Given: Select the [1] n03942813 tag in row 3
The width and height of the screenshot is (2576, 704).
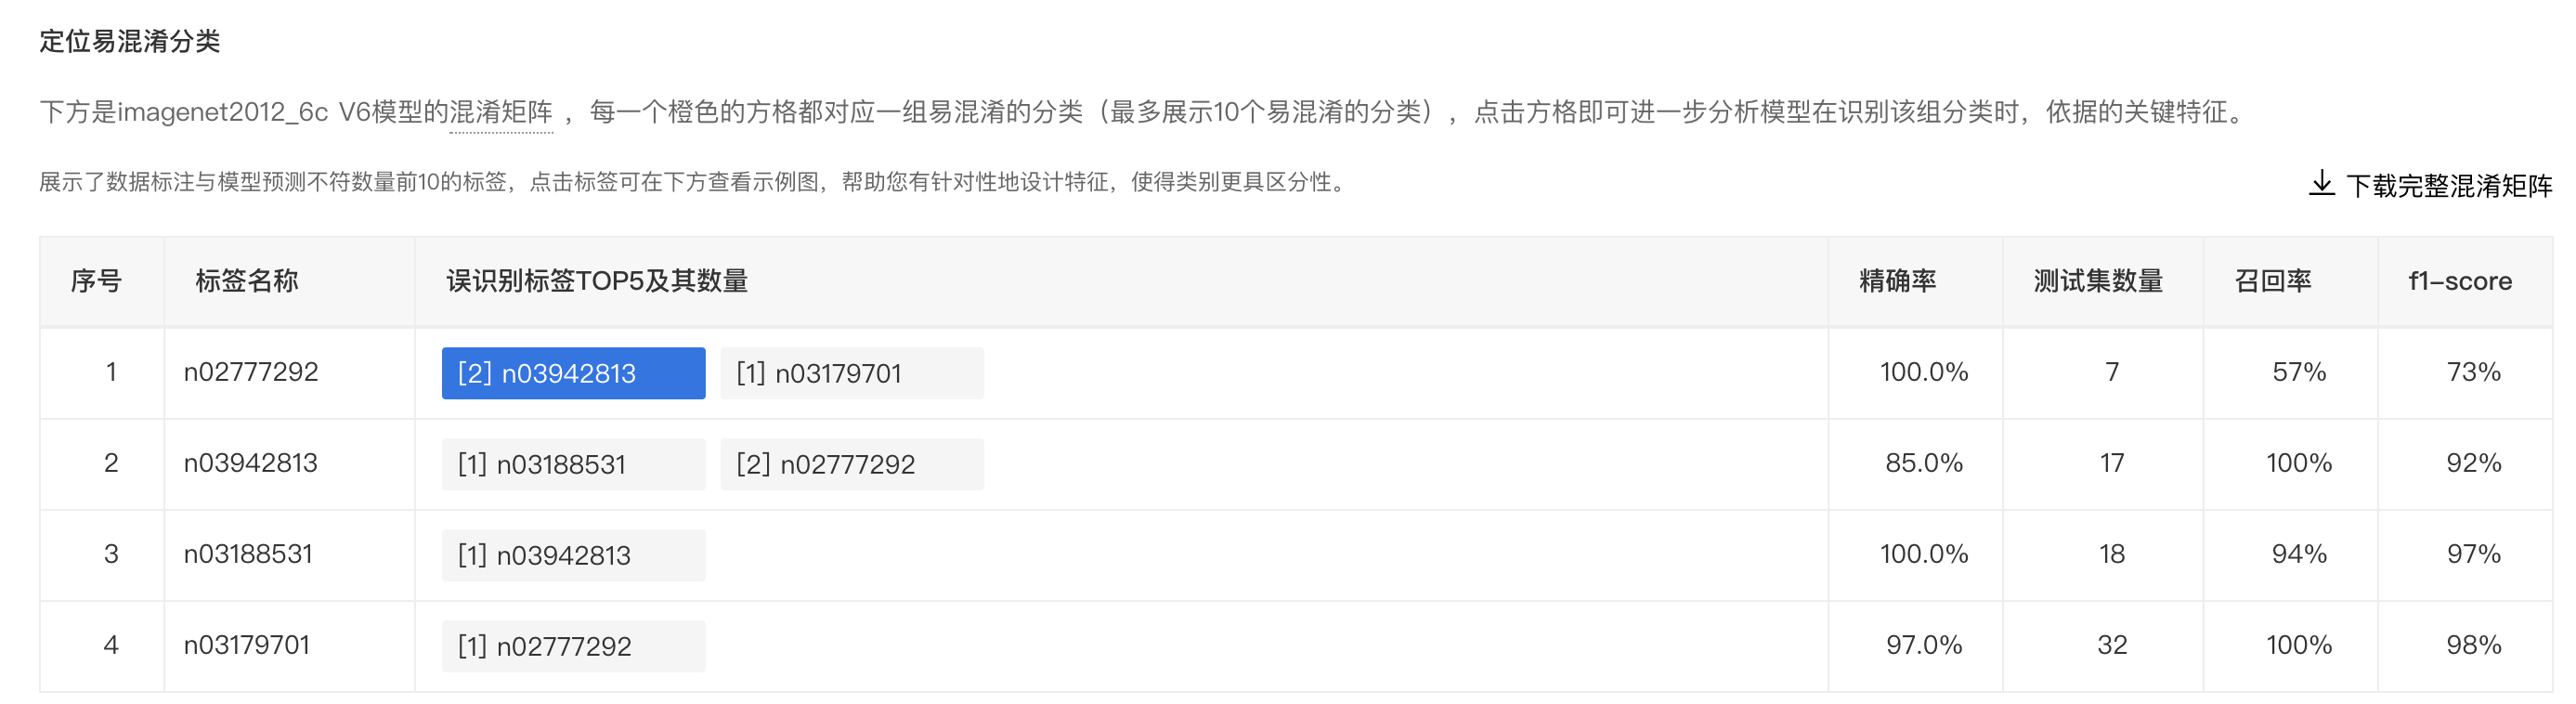Looking at the screenshot, I should tap(573, 555).
